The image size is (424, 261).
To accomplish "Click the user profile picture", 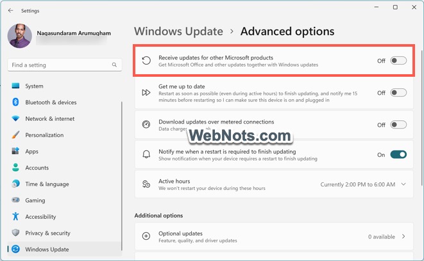I will (x=19, y=36).
